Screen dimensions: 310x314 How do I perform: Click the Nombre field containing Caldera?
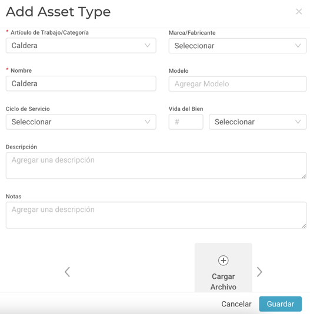point(81,83)
